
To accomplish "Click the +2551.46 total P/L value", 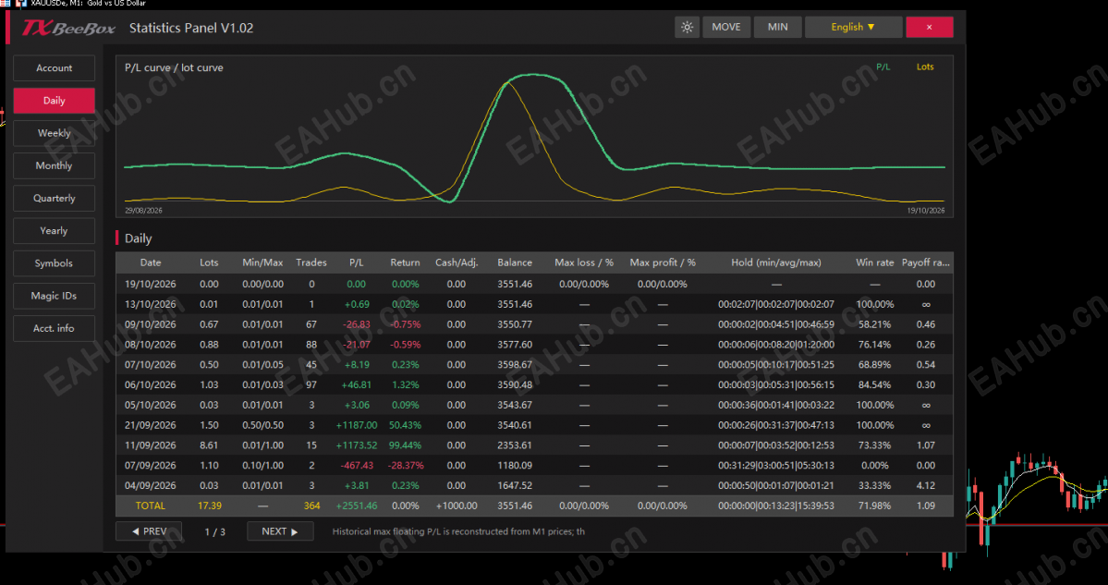I will (x=358, y=506).
